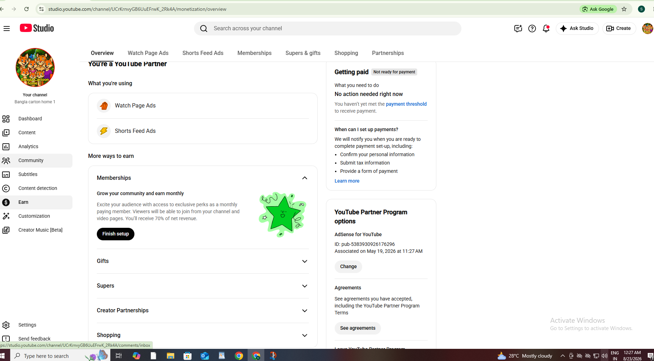Switch to the Shopping tab

click(x=346, y=53)
